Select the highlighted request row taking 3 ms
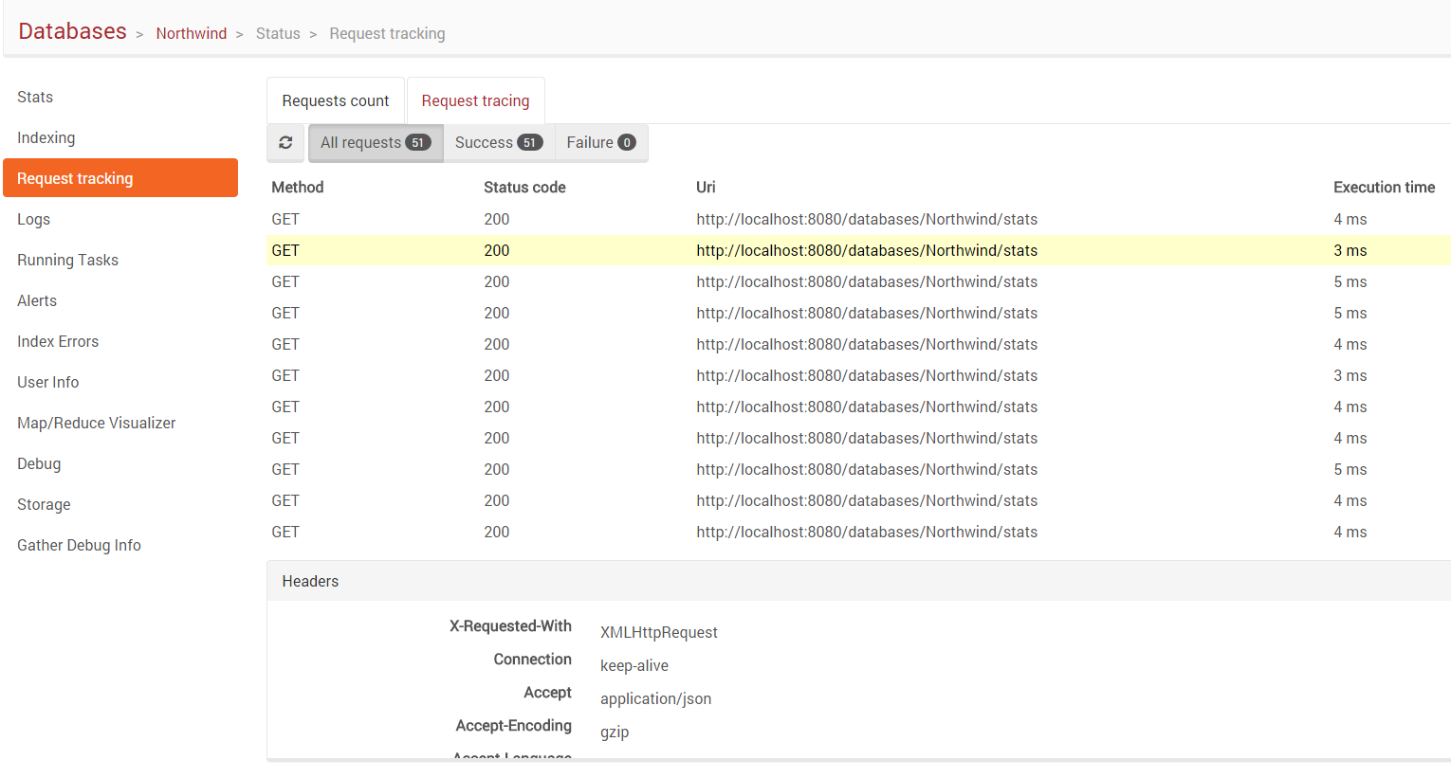 [858, 250]
